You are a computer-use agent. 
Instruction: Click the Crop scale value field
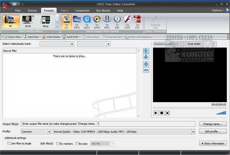pyautogui.click(x=208, y=44)
